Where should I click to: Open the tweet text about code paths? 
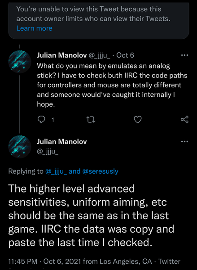pyautogui.click(x=112, y=85)
